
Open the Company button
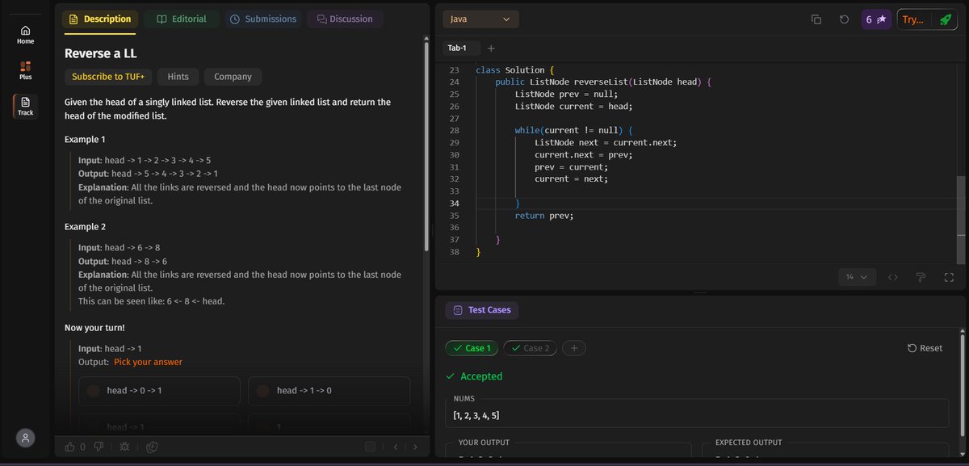(x=233, y=77)
